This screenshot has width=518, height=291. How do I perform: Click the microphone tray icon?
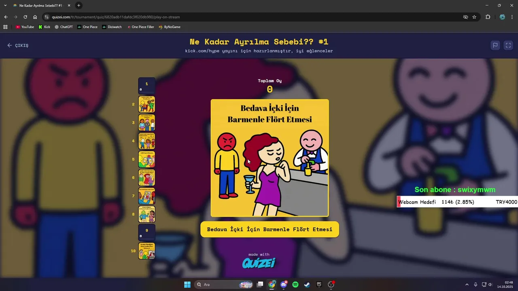click(476, 285)
